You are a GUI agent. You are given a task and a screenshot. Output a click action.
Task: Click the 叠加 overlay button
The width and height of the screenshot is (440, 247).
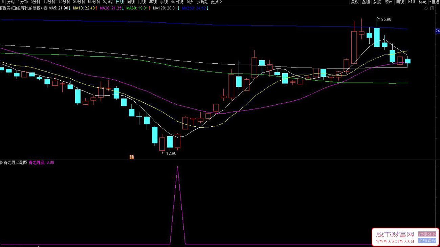(x=366, y=2)
